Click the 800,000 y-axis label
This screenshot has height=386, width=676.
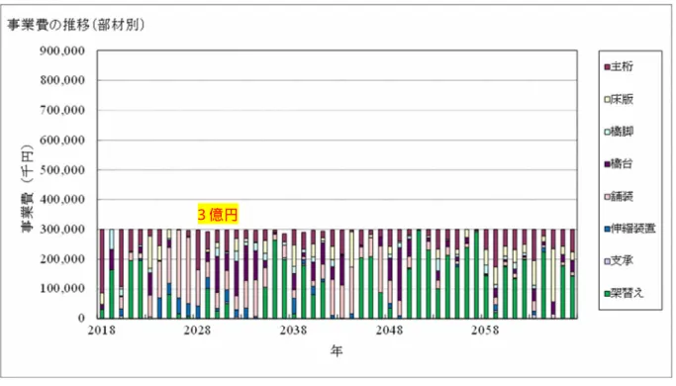pos(62,80)
